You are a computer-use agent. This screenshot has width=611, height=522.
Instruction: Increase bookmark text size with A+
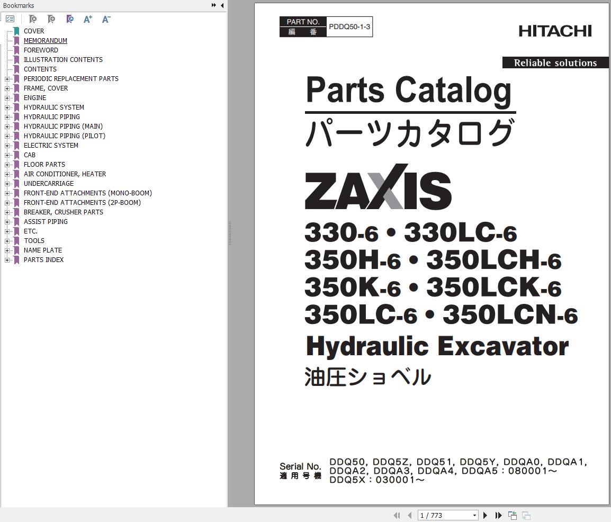[88, 19]
